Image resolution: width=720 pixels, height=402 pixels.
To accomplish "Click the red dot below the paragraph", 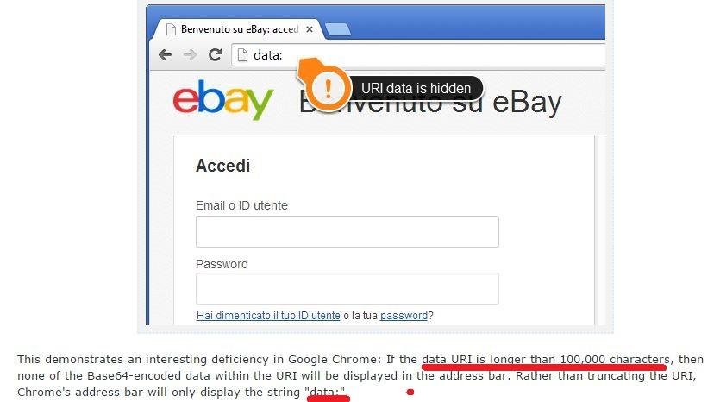I will coord(410,392).
